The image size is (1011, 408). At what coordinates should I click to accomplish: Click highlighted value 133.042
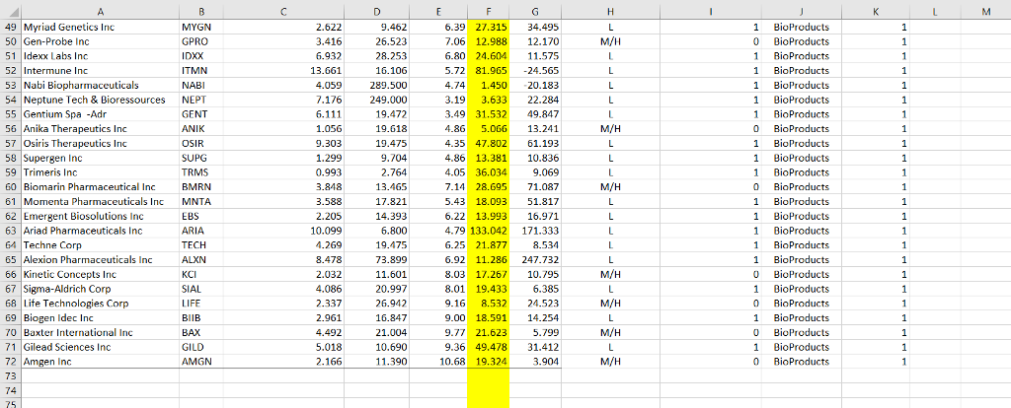488,231
